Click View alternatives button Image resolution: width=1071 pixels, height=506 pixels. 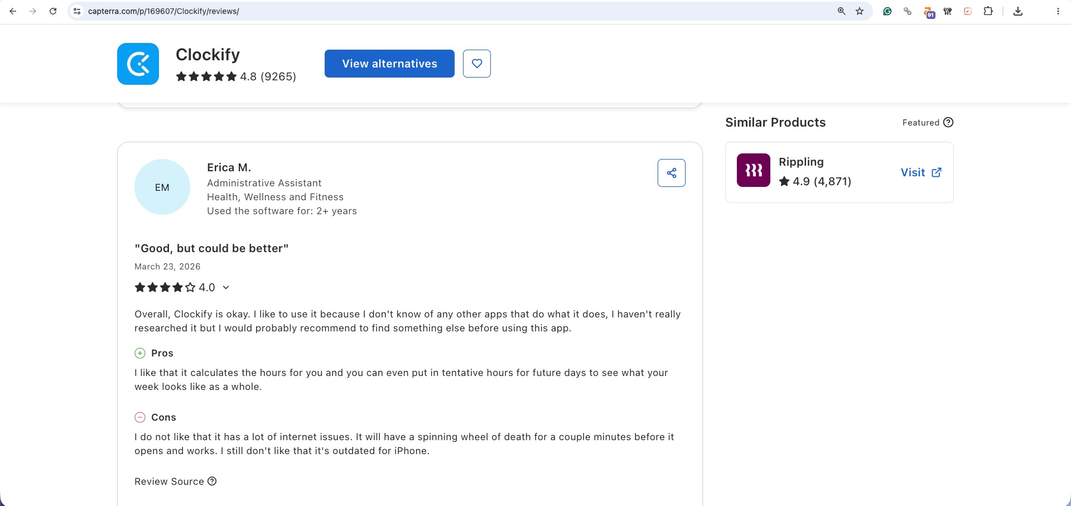click(389, 64)
